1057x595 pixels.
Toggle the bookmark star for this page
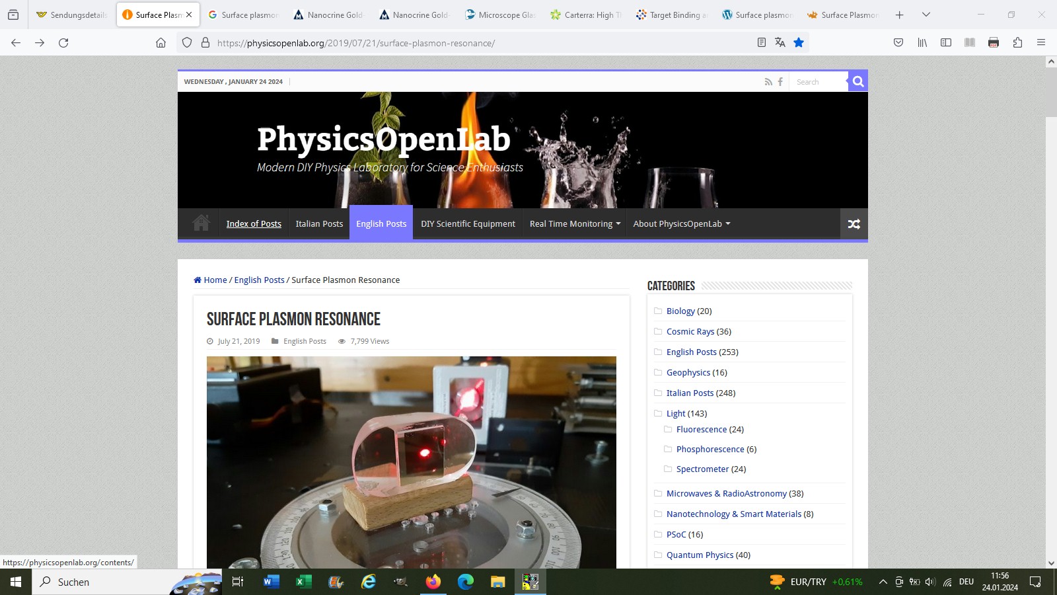point(799,42)
